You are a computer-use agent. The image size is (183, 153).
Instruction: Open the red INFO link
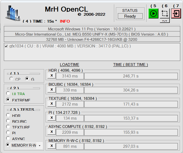[65, 21]
